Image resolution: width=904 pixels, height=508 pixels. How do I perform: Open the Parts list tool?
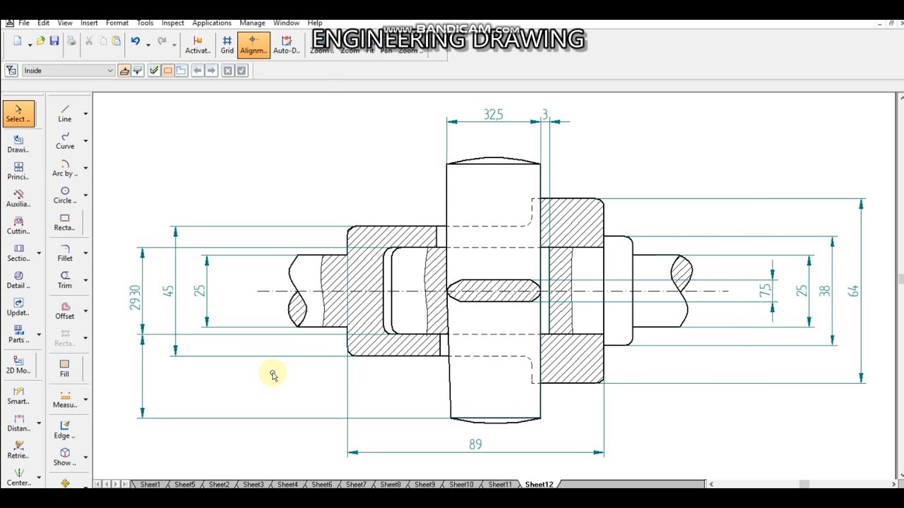tap(18, 334)
